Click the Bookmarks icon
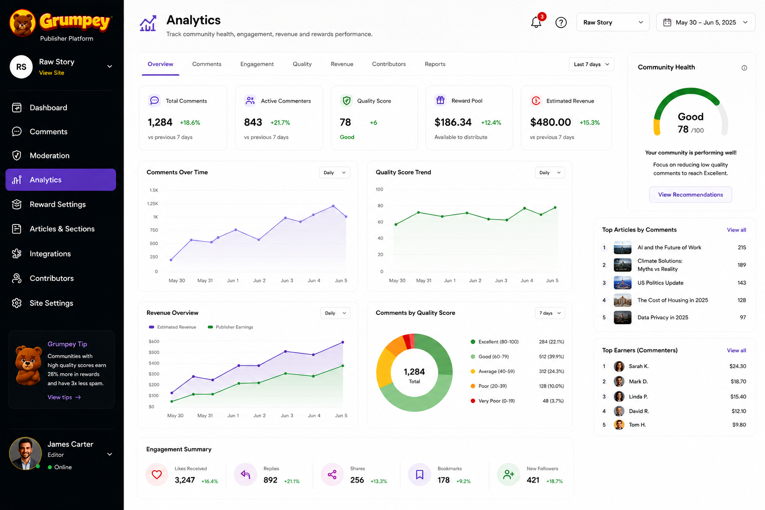This screenshot has width=765, height=510. (420, 475)
